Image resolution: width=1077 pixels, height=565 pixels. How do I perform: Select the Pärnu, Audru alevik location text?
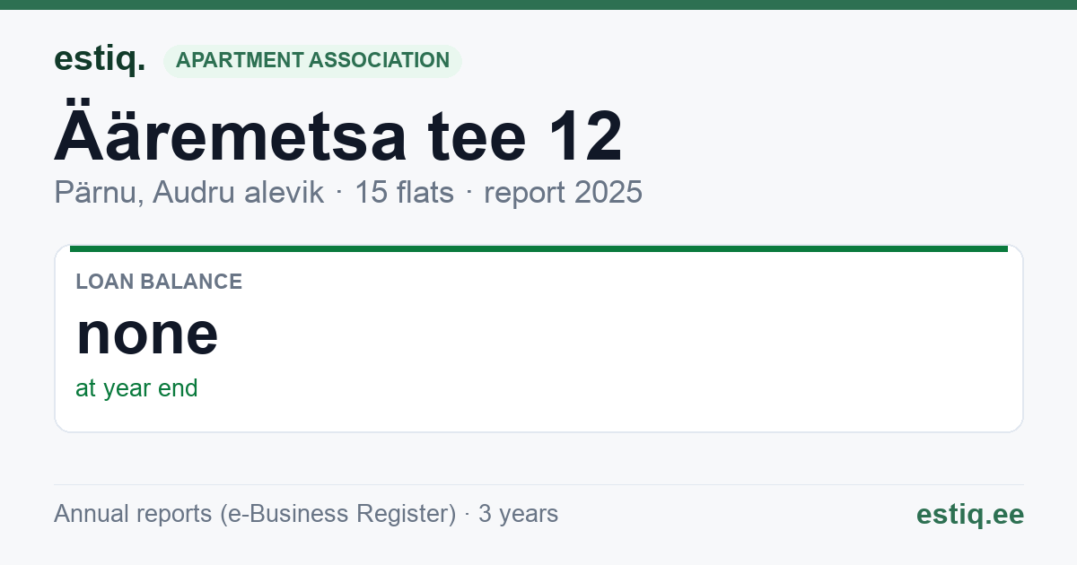click(188, 192)
